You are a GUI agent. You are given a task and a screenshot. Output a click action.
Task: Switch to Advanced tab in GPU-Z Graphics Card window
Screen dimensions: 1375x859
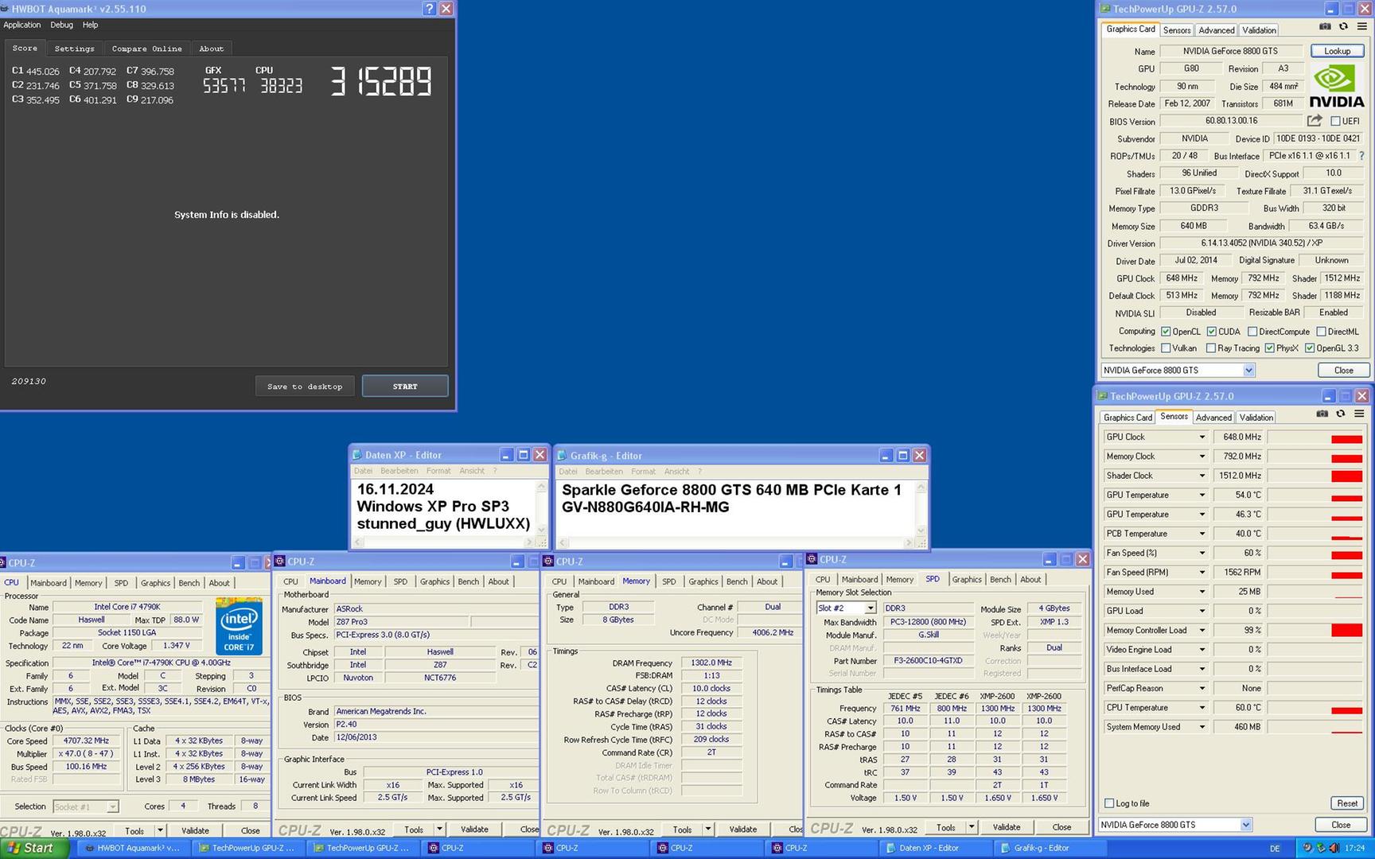1216,30
